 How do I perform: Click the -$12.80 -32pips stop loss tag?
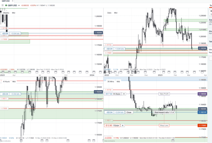pyautogui.click(x=112, y=125)
